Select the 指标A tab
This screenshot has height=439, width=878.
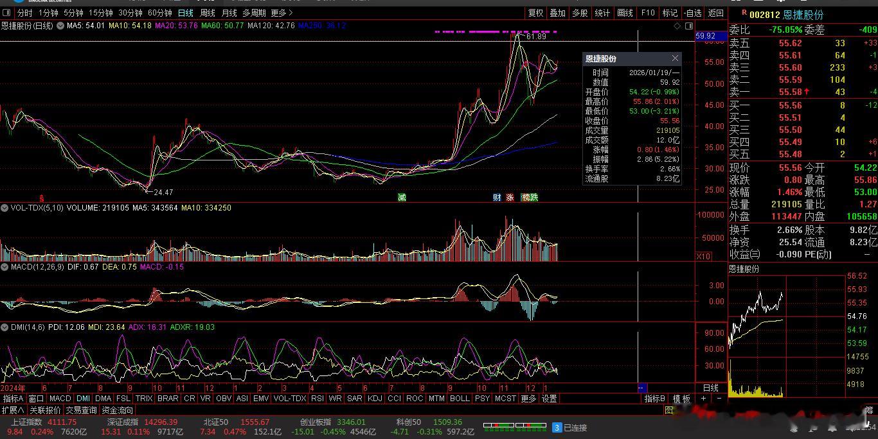tap(13, 399)
